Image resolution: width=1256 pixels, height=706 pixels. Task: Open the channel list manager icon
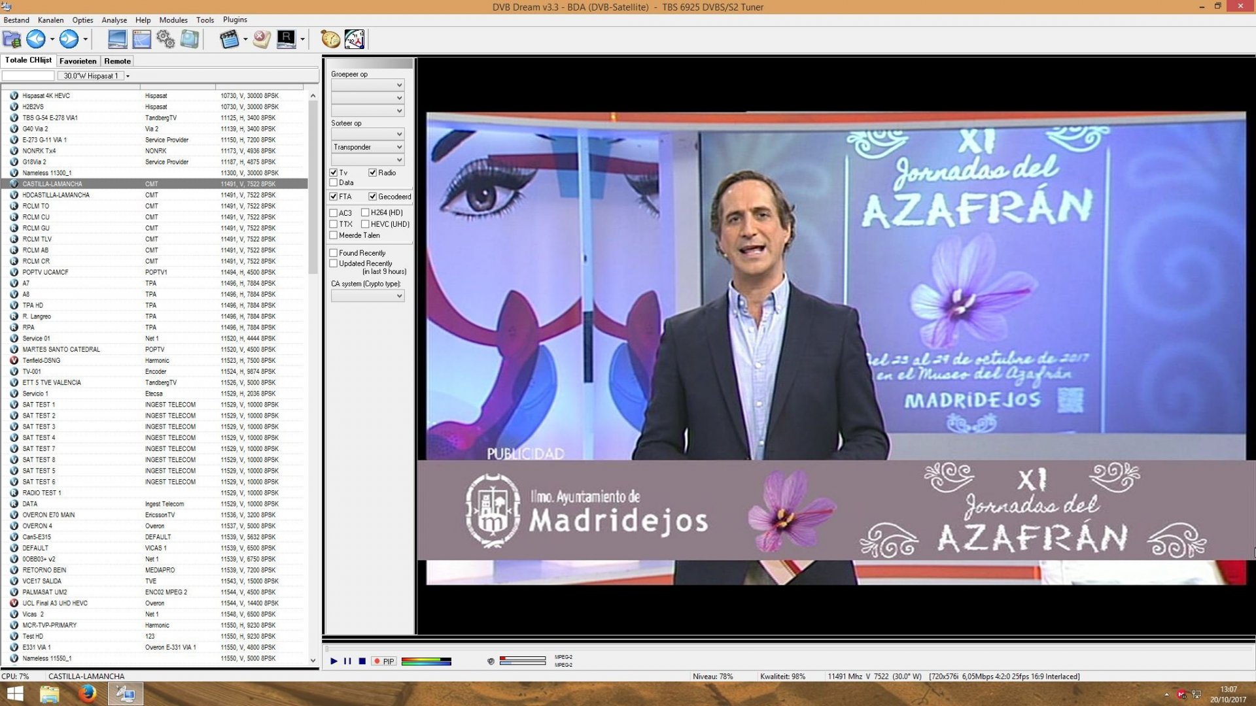pos(11,39)
